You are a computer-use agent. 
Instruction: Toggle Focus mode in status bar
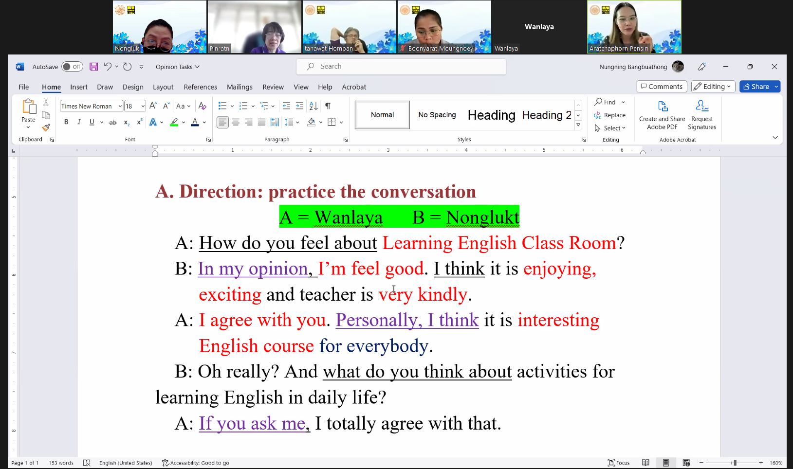pyautogui.click(x=619, y=463)
